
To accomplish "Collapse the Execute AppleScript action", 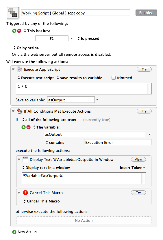I will 13,70.
